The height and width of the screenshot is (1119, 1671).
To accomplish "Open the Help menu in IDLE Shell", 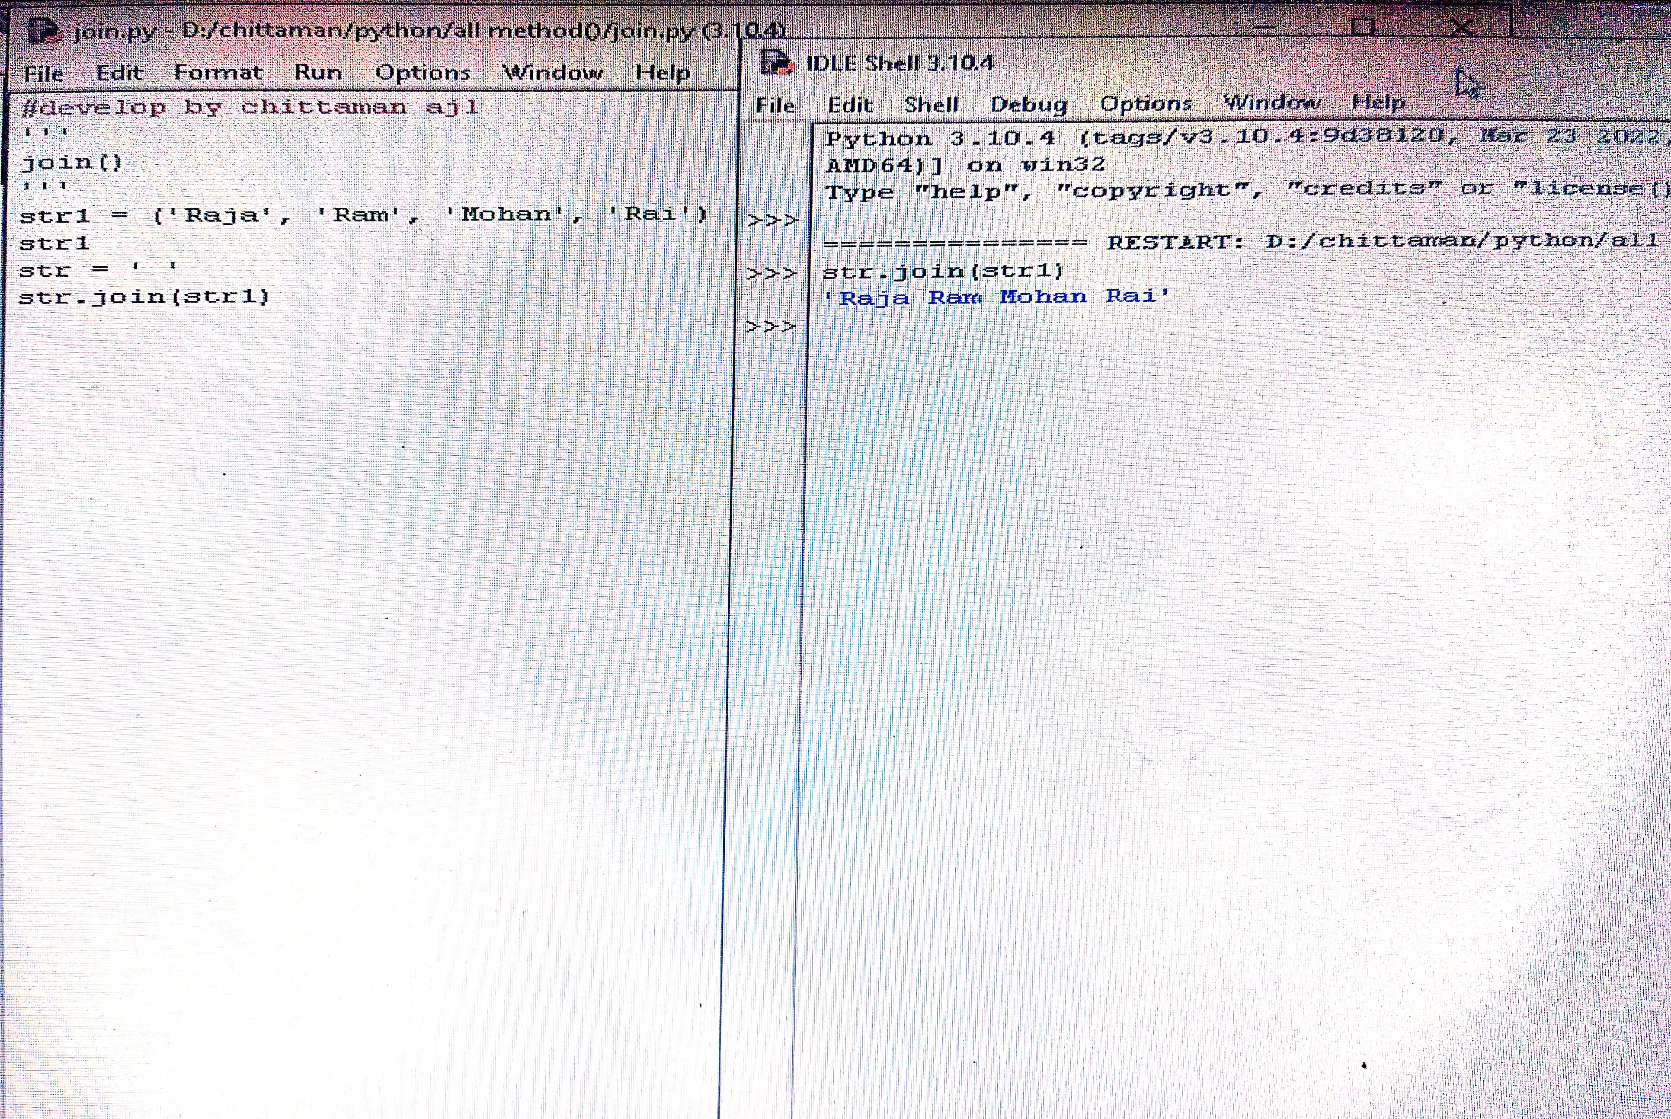I will pos(1378,102).
